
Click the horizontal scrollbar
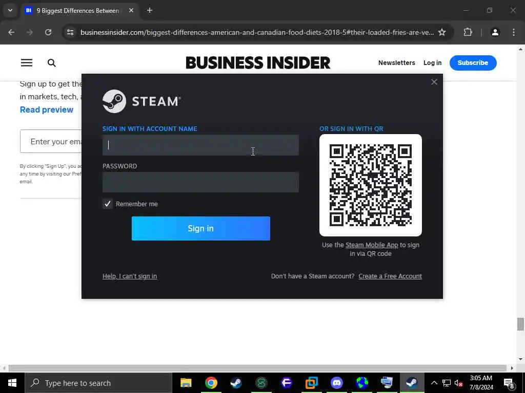[x=257, y=368]
